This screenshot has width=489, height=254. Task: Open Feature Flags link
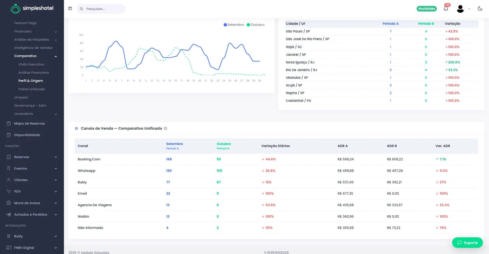pos(25,23)
